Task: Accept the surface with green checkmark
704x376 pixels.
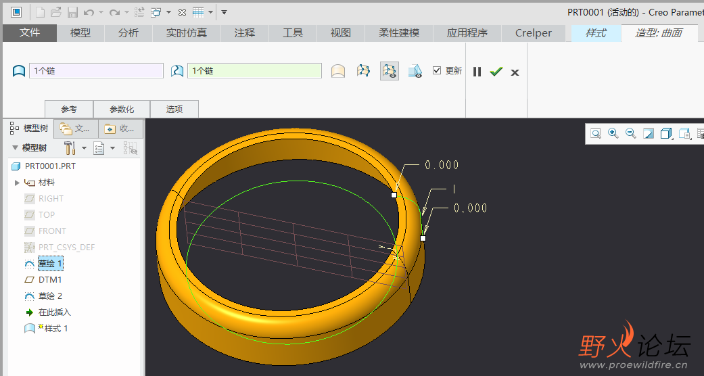Action: pyautogui.click(x=496, y=72)
